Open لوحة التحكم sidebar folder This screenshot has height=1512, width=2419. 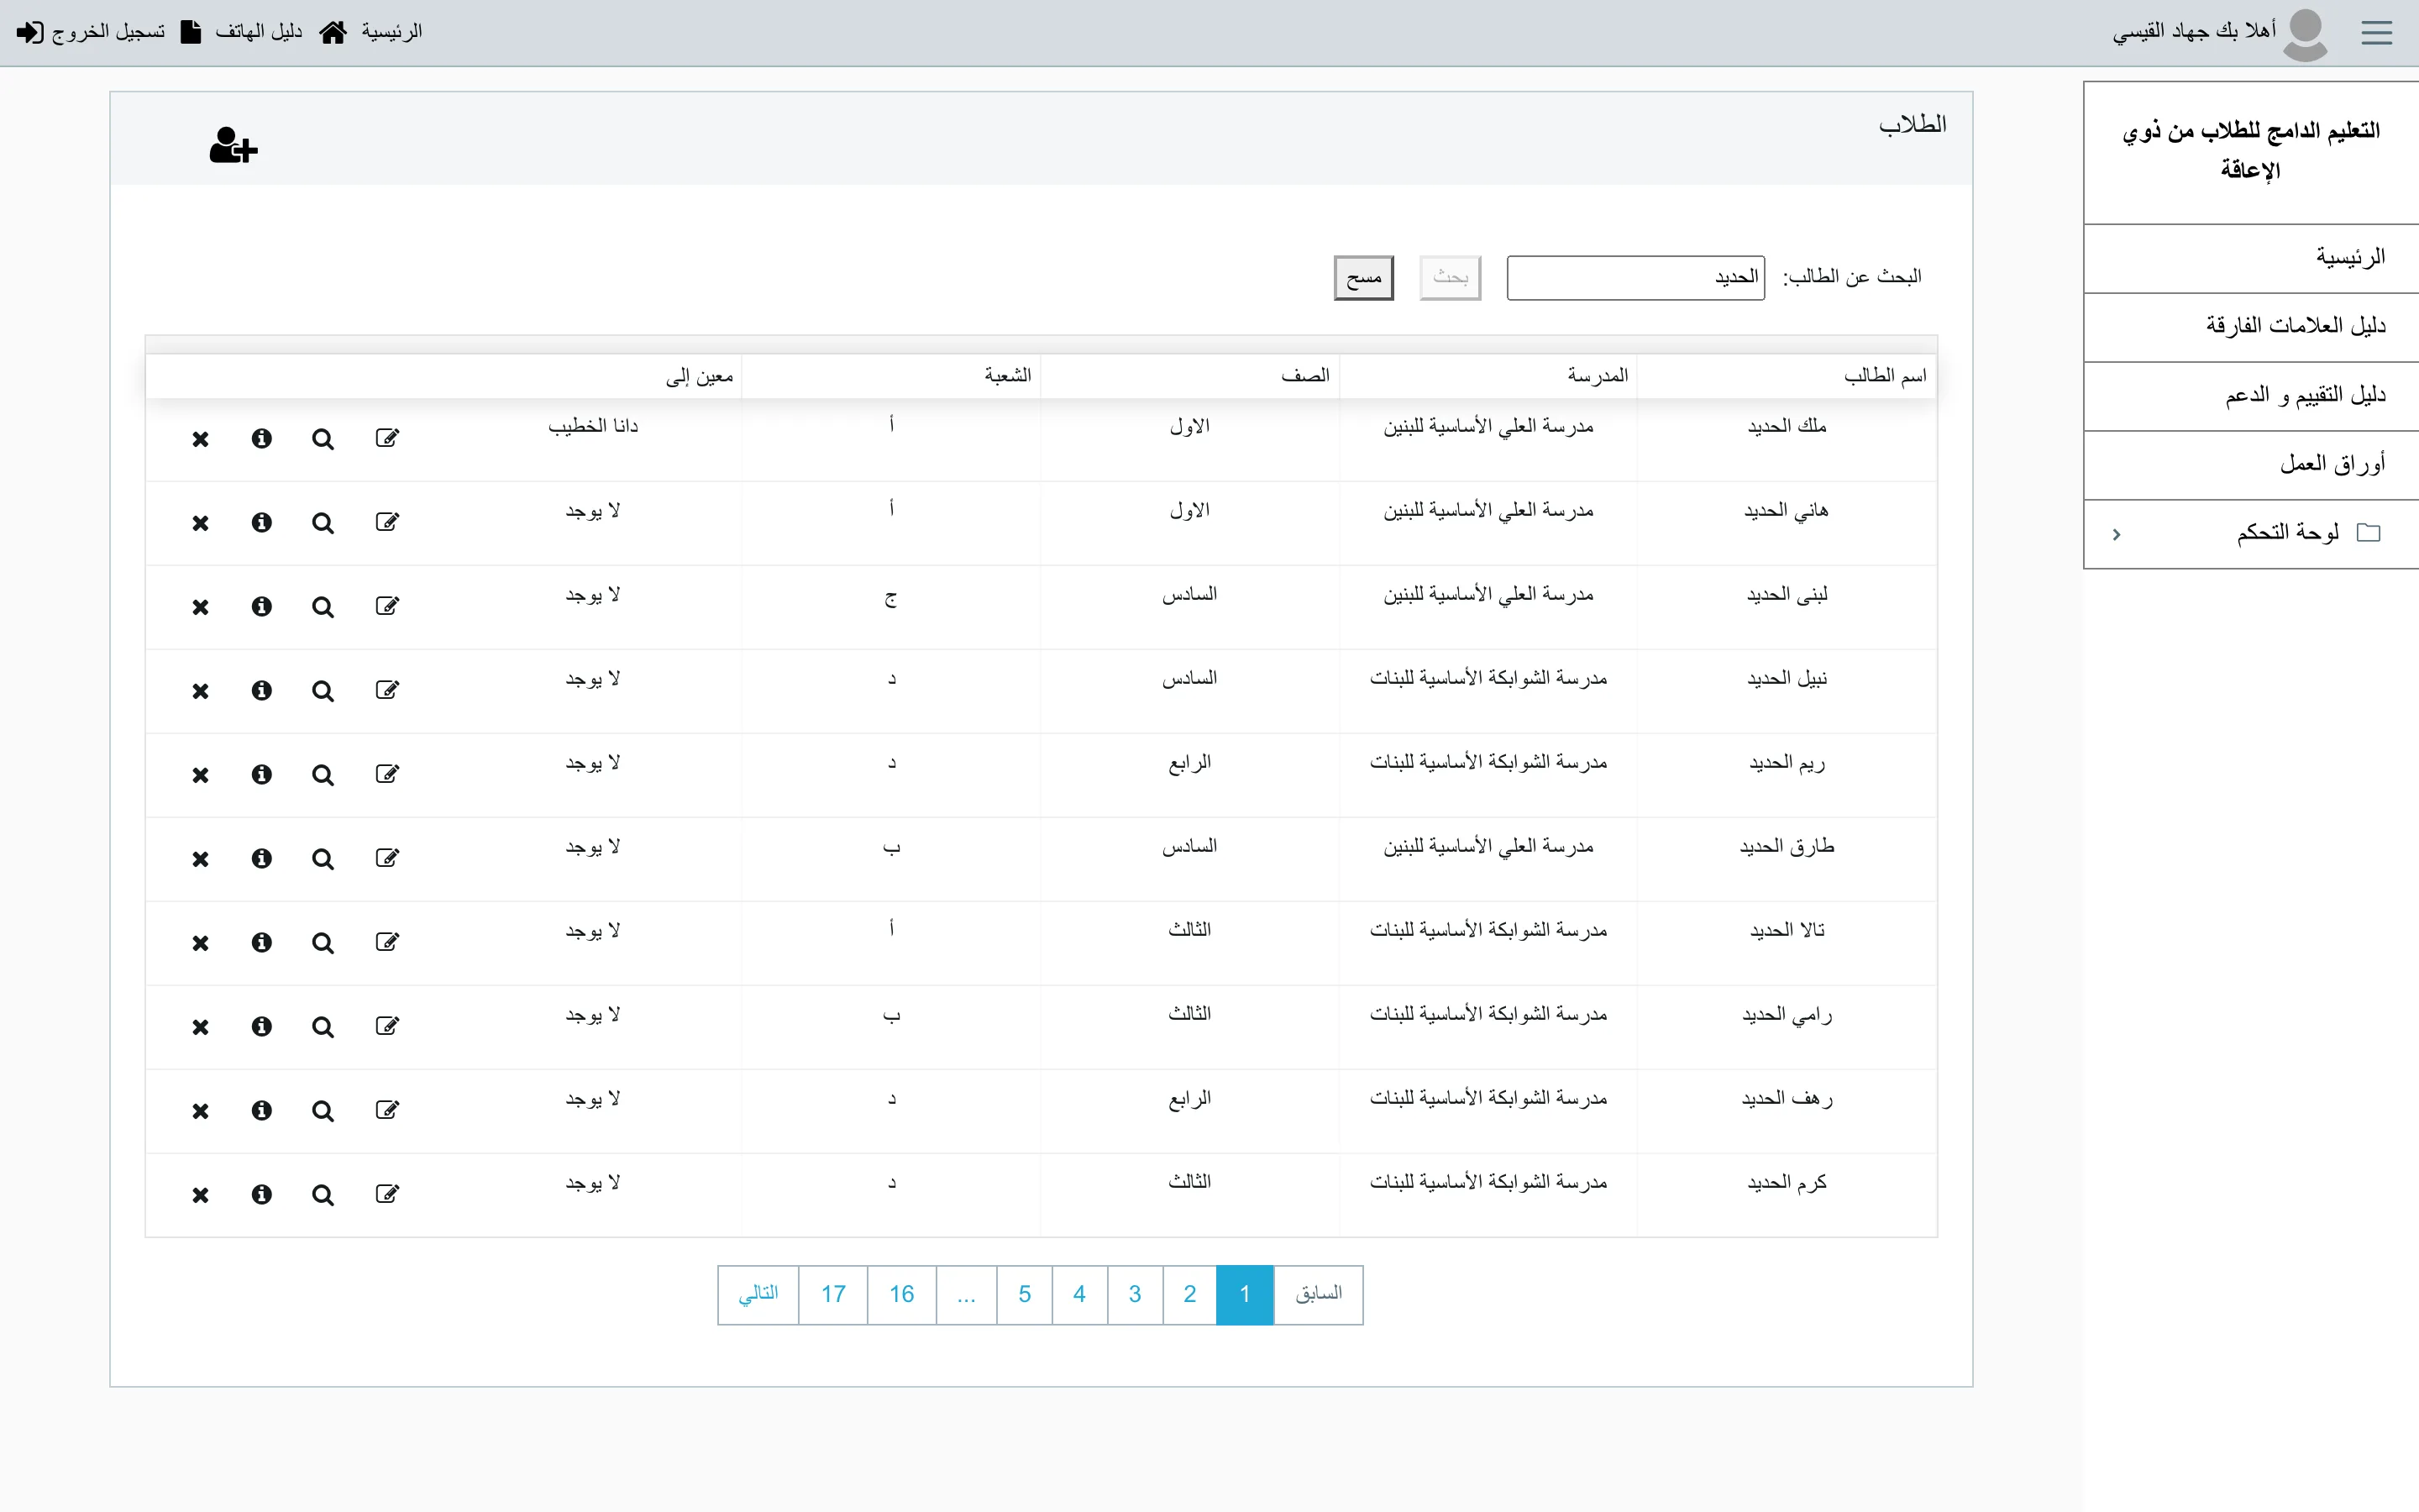[x=2251, y=534]
